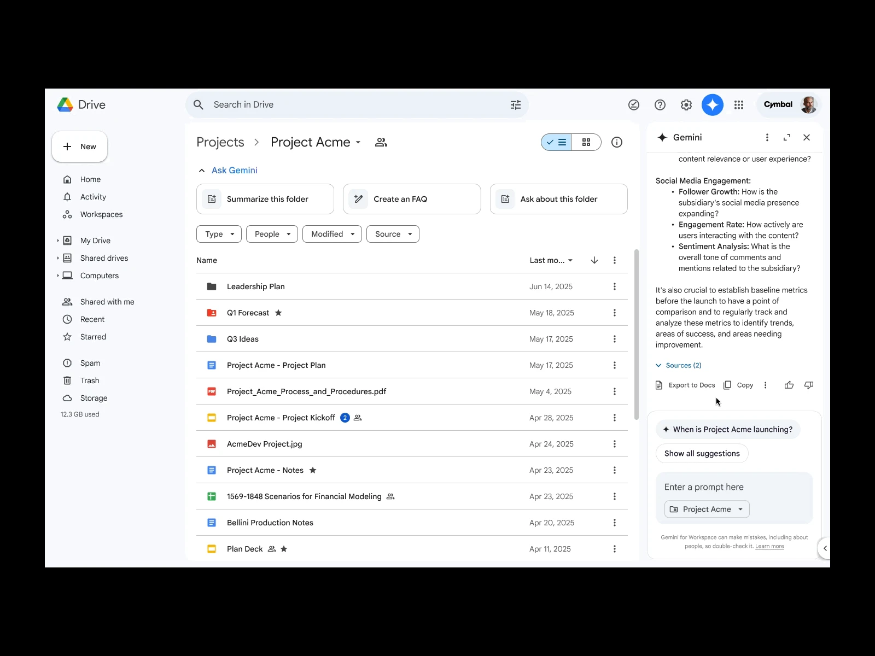
Task: Click the Copy response button
Action: tap(738, 385)
